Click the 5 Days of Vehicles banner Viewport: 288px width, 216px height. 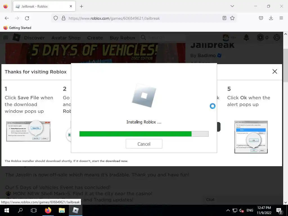[95, 53]
